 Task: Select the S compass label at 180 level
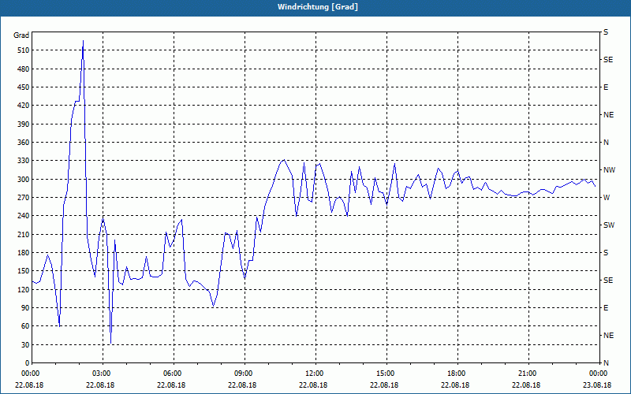[x=606, y=253]
